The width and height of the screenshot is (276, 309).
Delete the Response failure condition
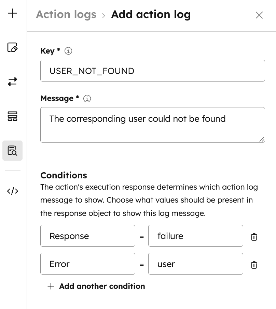click(x=254, y=237)
